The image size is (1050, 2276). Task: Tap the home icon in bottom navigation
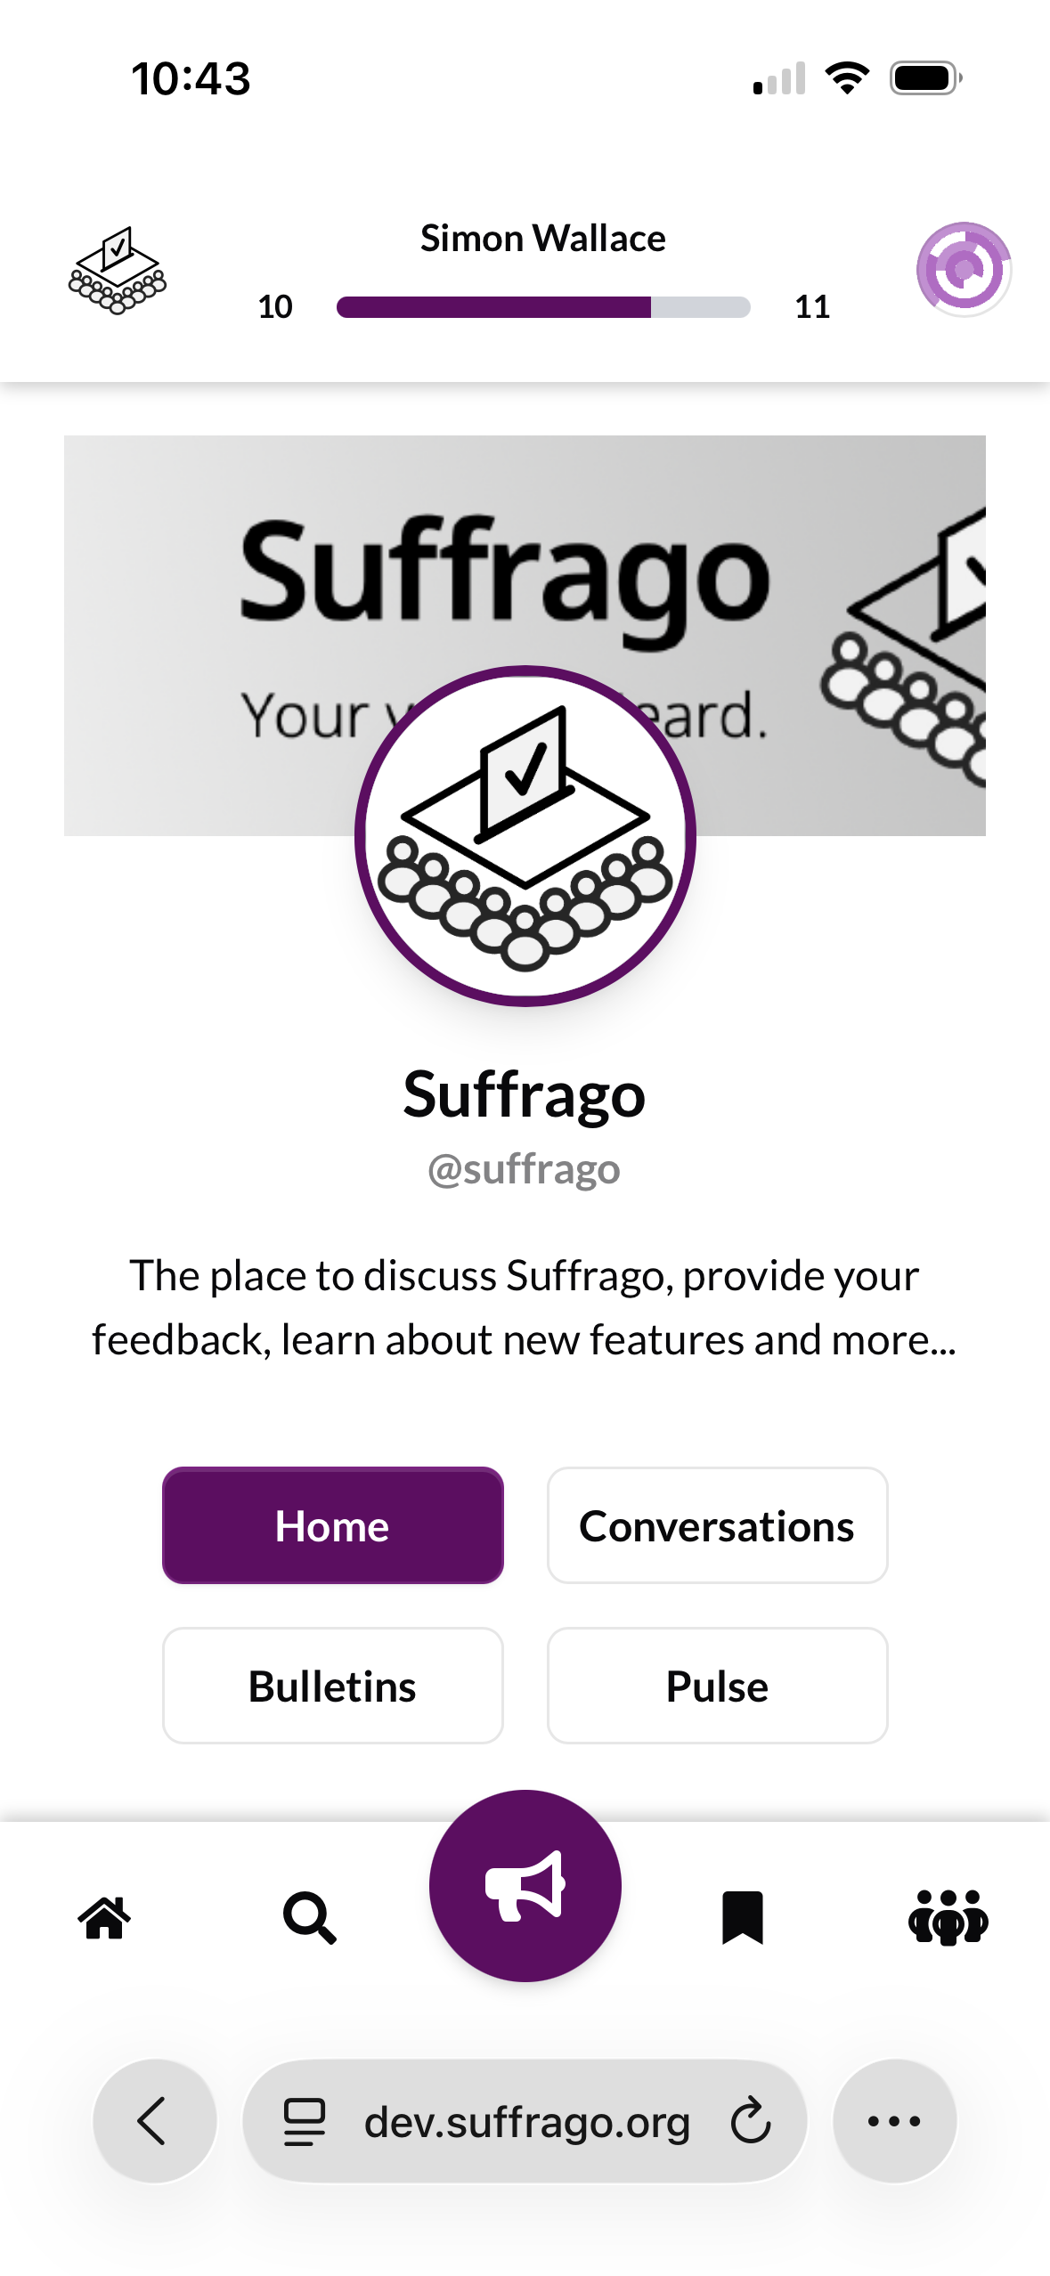pyautogui.click(x=104, y=1916)
